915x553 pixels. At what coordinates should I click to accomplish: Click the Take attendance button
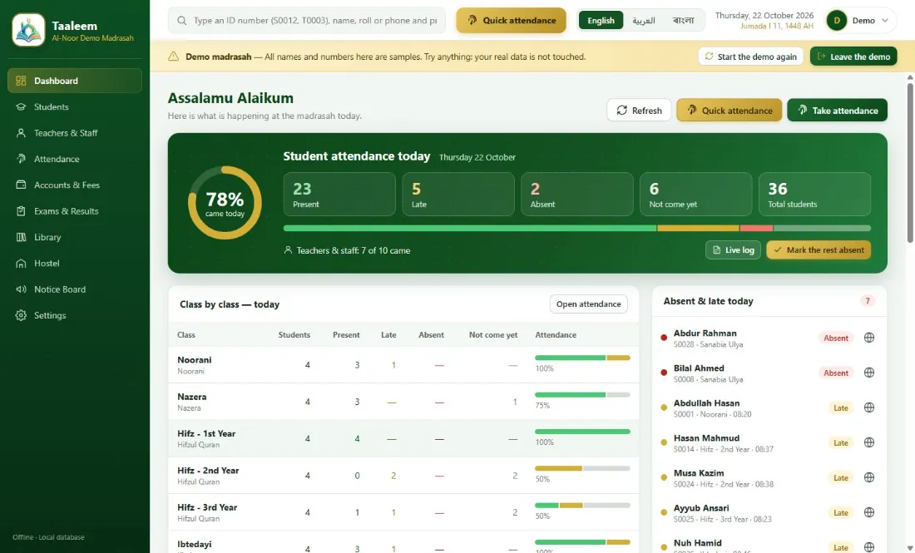click(x=838, y=111)
